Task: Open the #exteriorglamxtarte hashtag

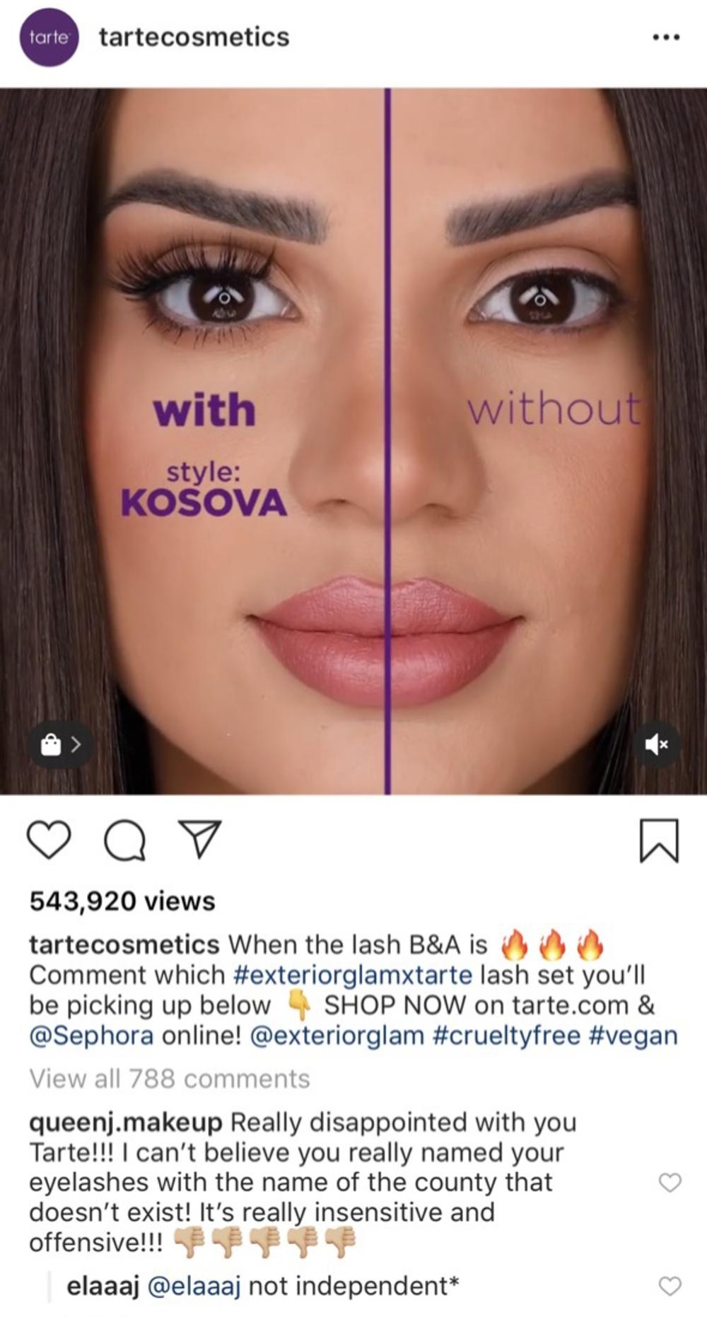Action: pyautogui.click(x=352, y=975)
